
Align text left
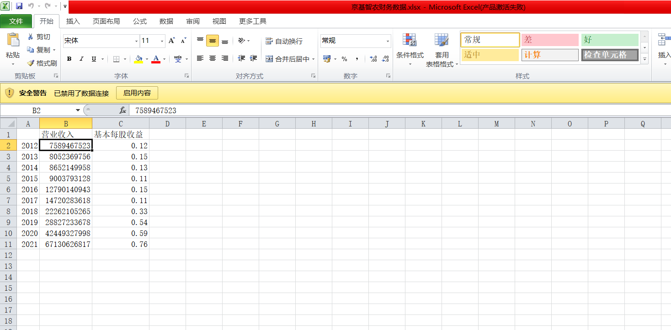pyautogui.click(x=200, y=58)
